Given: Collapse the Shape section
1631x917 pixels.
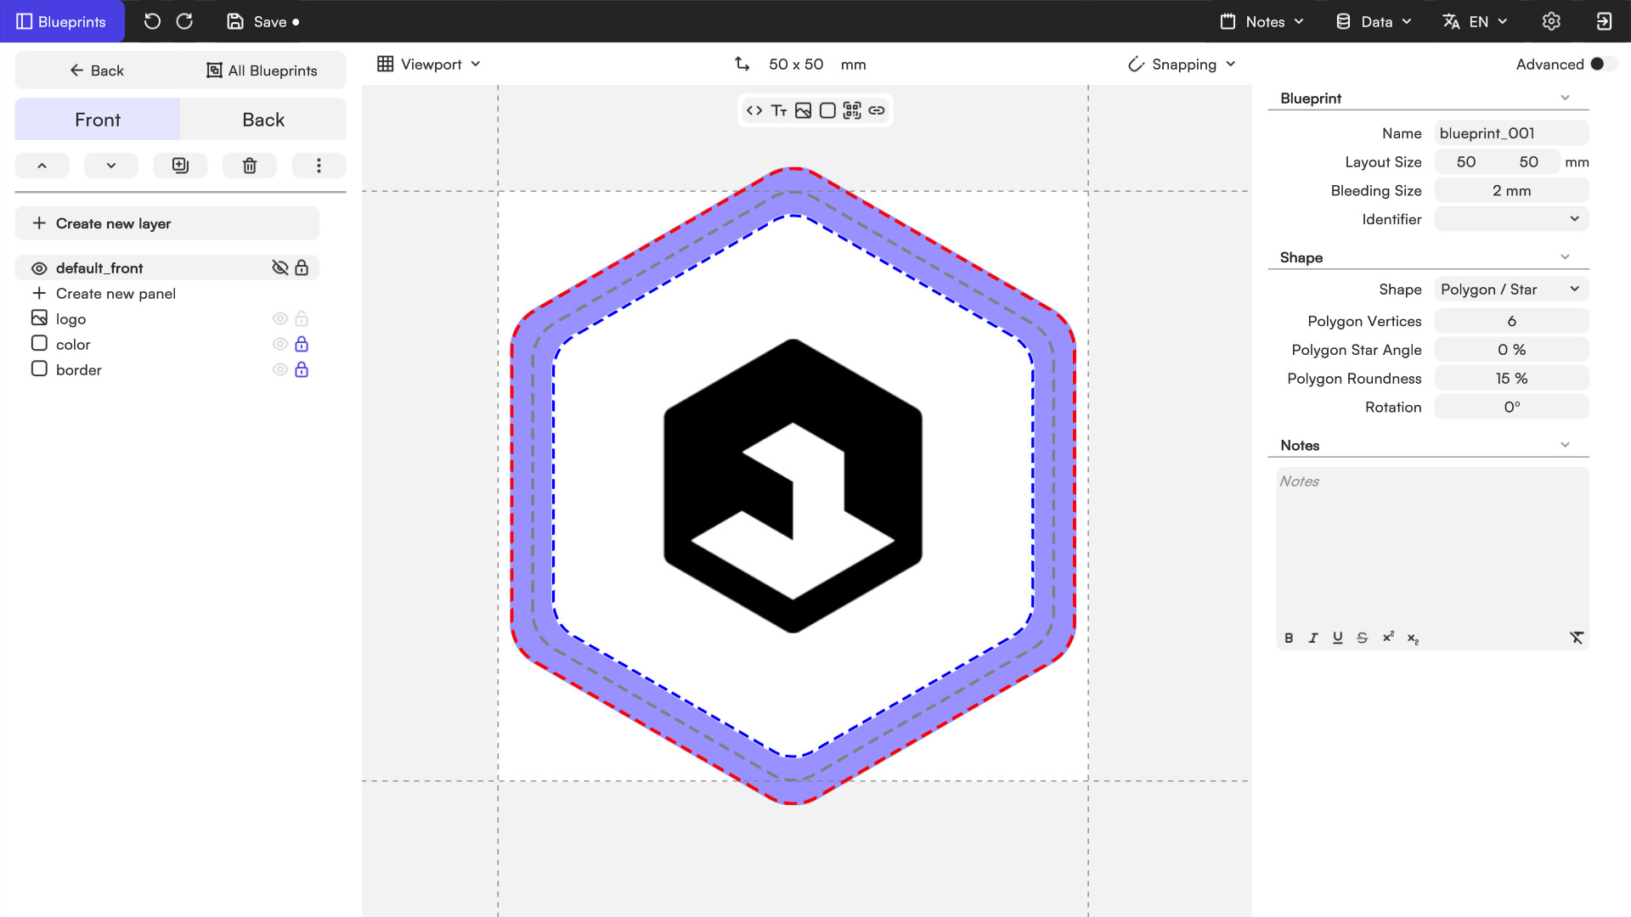Looking at the screenshot, I should pyautogui.click(x=1565, y=257).
